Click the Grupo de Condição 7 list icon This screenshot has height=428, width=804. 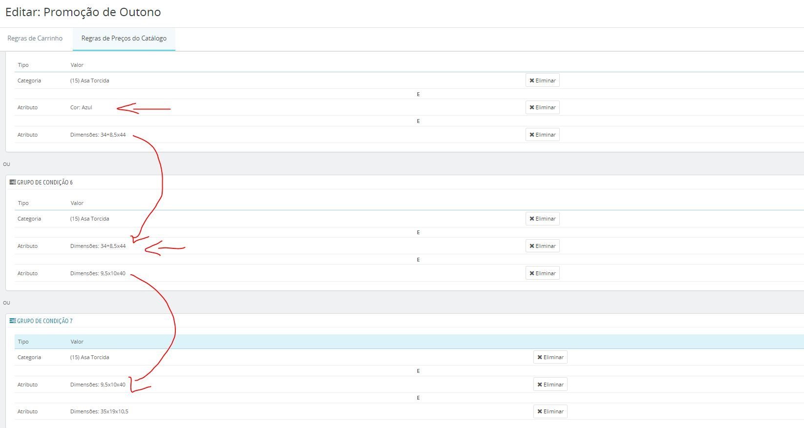click(13, 321)
